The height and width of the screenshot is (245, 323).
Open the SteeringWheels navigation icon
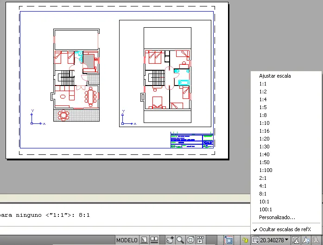coord(190,240)
